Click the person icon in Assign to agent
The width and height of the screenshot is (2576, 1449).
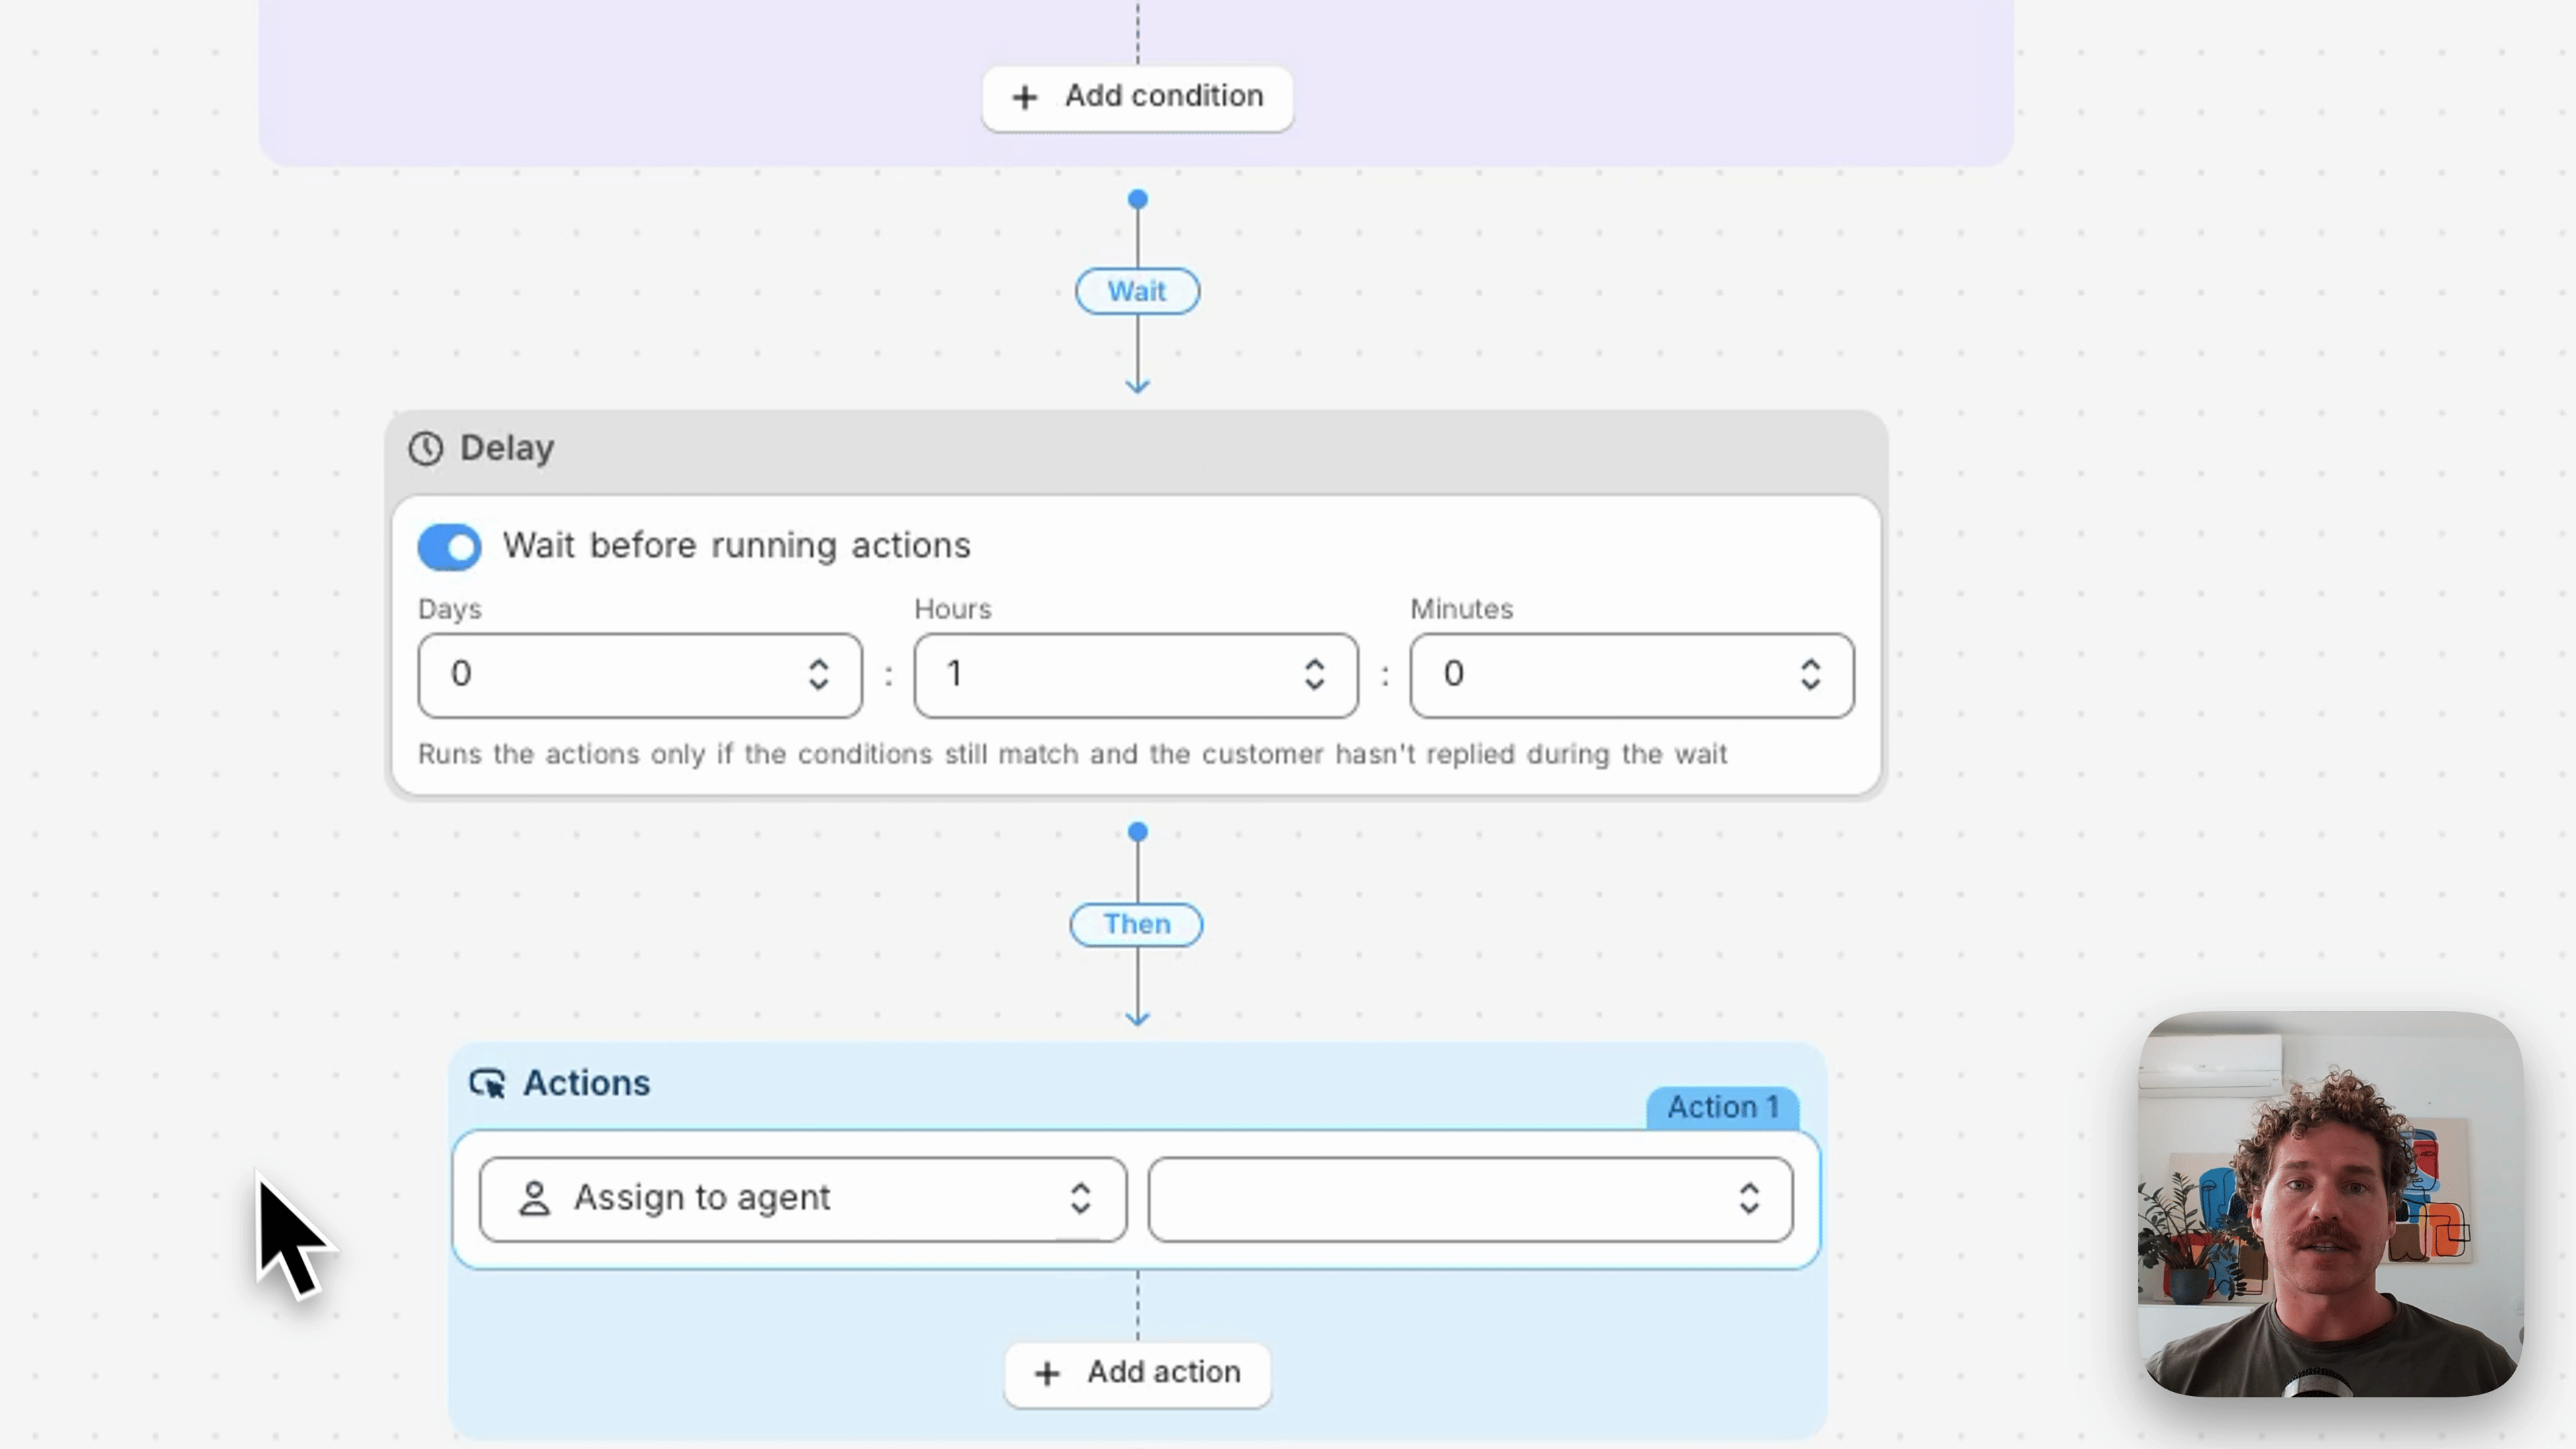click(x=534, y=1198)
